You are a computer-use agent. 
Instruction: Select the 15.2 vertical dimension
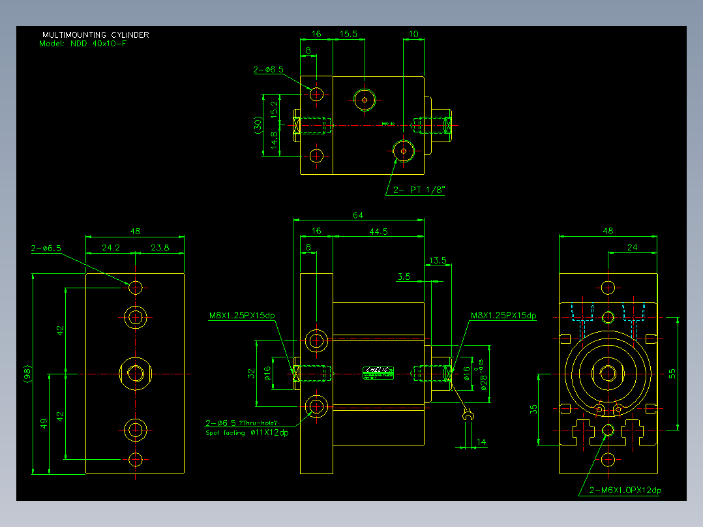(x=274, y=110)
